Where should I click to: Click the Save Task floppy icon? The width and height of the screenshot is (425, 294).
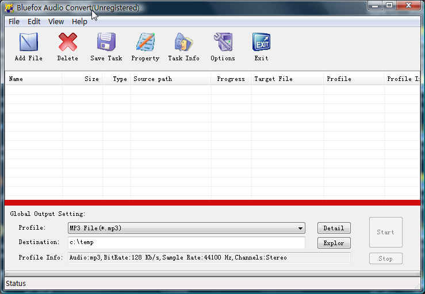click(x=106, y=42)
